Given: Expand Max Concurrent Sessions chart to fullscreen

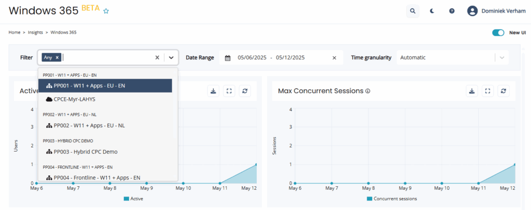Looking at the screenshot, I should click(x=487, y=91).
